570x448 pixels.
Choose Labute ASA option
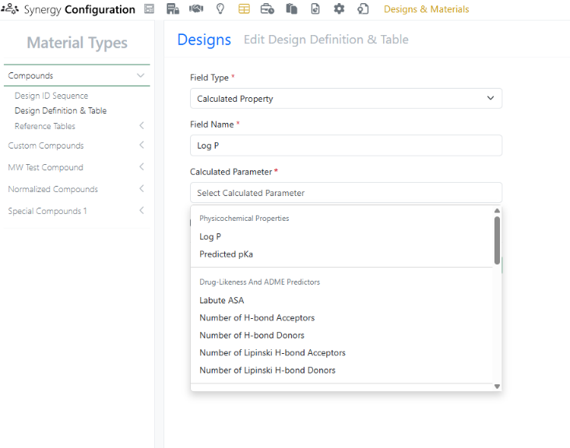[222, 300]
